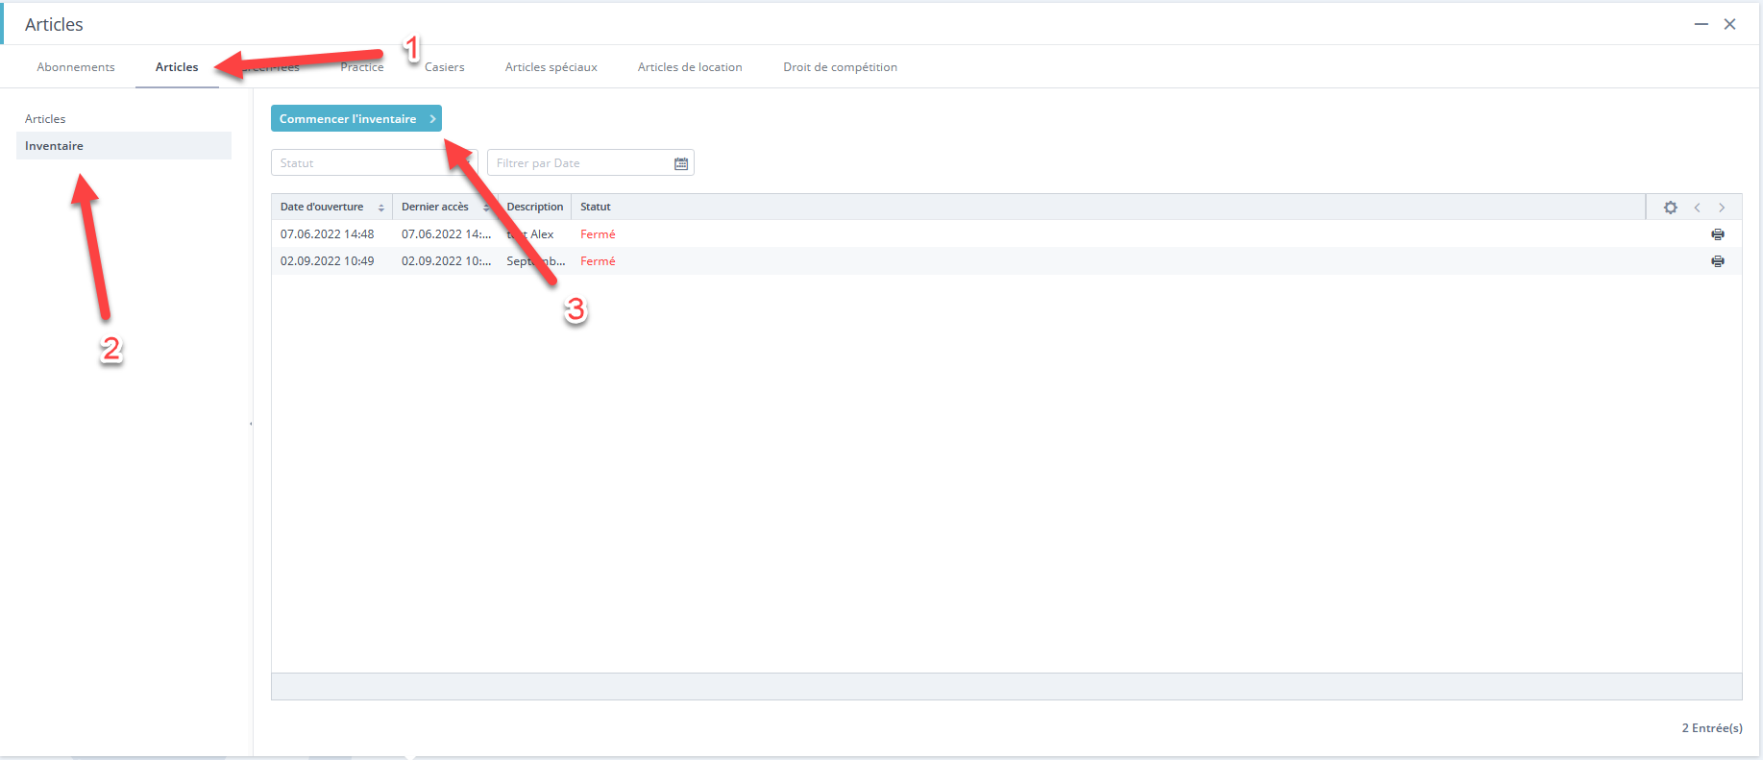Click Commencer l'inventaire button
Viewport: 1763px width, 760px height.
click(x=356, y=118)
